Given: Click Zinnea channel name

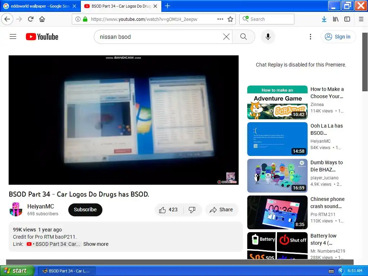Looking at the screenshot, I should point(317,105).
